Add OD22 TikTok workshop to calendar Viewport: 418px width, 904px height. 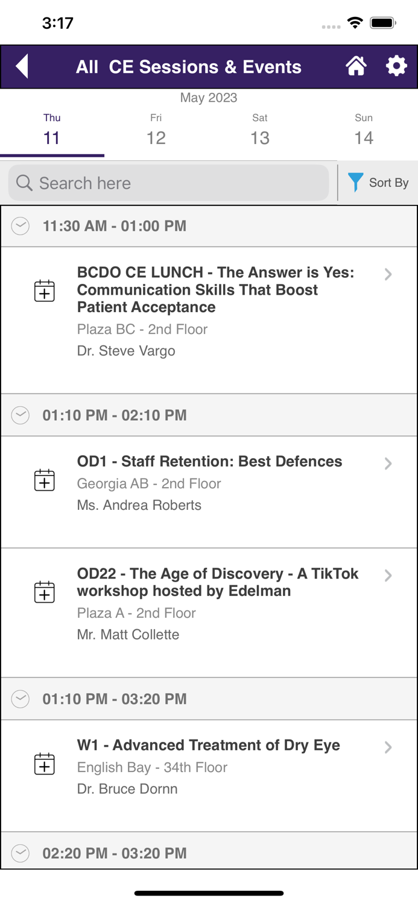[x=44, y=592]
